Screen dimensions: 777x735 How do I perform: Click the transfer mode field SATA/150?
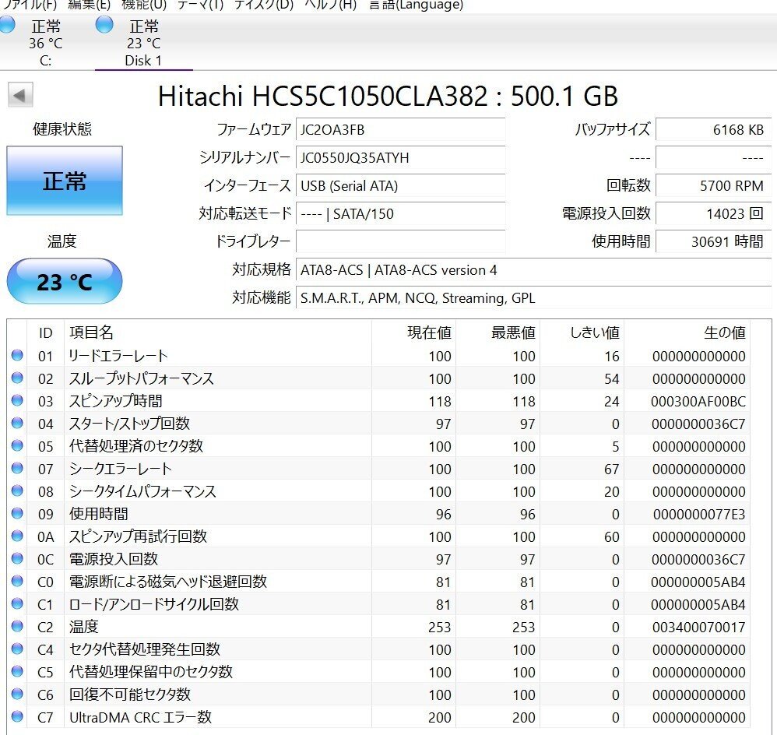pos(400,213)
